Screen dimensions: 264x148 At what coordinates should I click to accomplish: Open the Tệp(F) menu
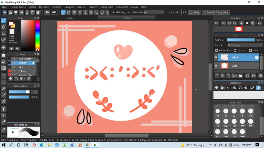(x=5, y=7)
